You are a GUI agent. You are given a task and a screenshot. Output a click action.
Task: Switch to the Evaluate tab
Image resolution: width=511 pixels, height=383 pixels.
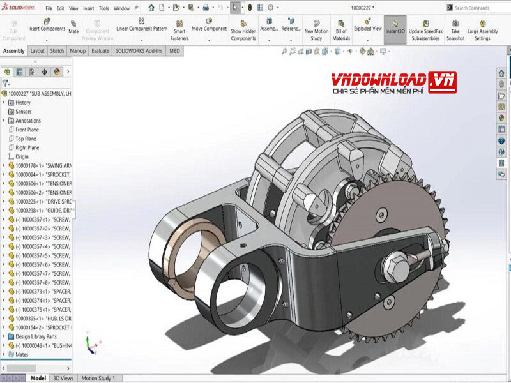point(100,51)
